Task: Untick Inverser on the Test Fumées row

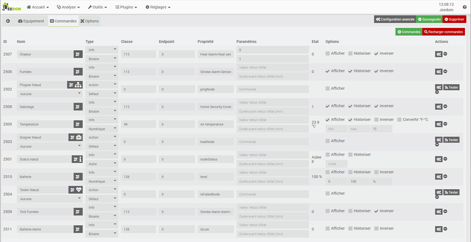Action: tap(376, 211)
